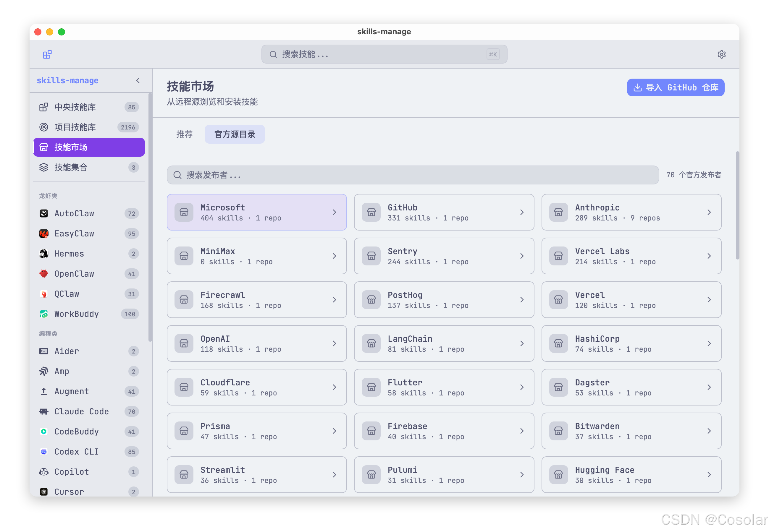Click the AutoClaw app icon

click(x=44, y=213)
